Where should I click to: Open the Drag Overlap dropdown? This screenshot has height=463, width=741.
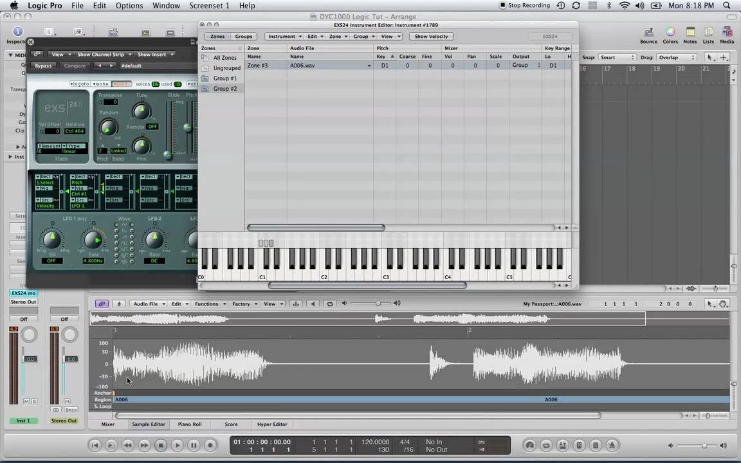pyautogui.click(x=678, y=57)
